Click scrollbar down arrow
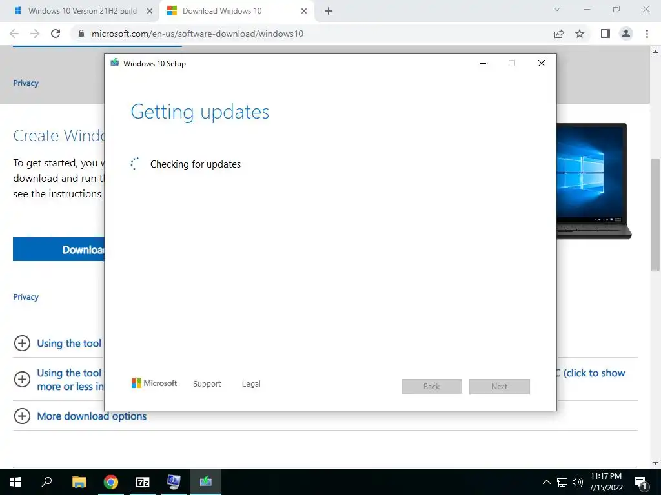 click(x=655, y=463)
